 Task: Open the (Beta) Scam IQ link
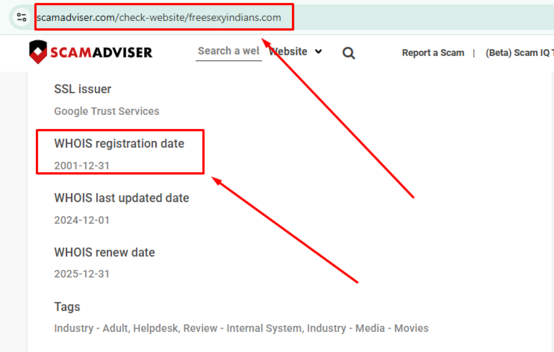[x=519, y=53]
